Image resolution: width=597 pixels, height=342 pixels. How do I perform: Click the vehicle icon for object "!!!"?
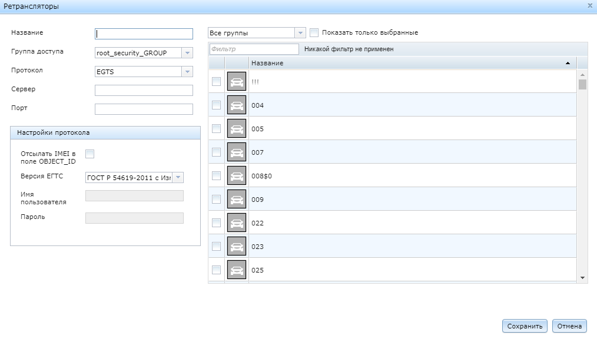click(236, 81)
